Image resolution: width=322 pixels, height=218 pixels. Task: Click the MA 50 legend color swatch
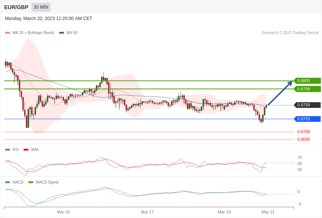[61, 33]
